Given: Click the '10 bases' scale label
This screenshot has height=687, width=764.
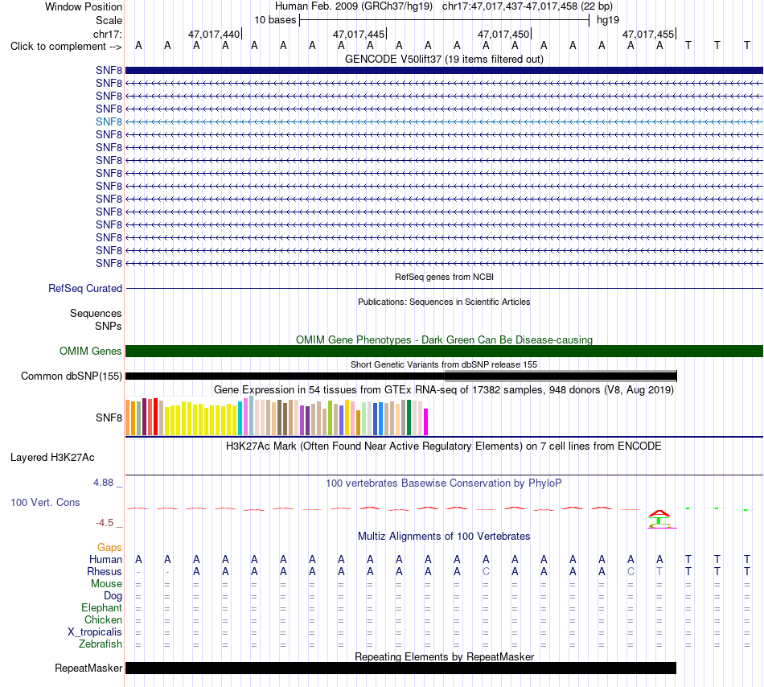Looking at the screenshot, I should 275,20.
